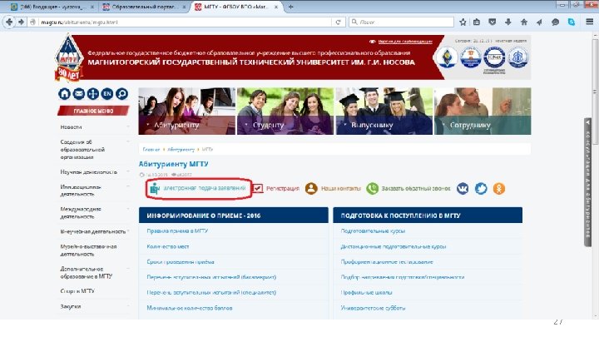Click the IQNet certification emblem in header
This screenshot has width=599, height=337.
[x=494, y=57]
